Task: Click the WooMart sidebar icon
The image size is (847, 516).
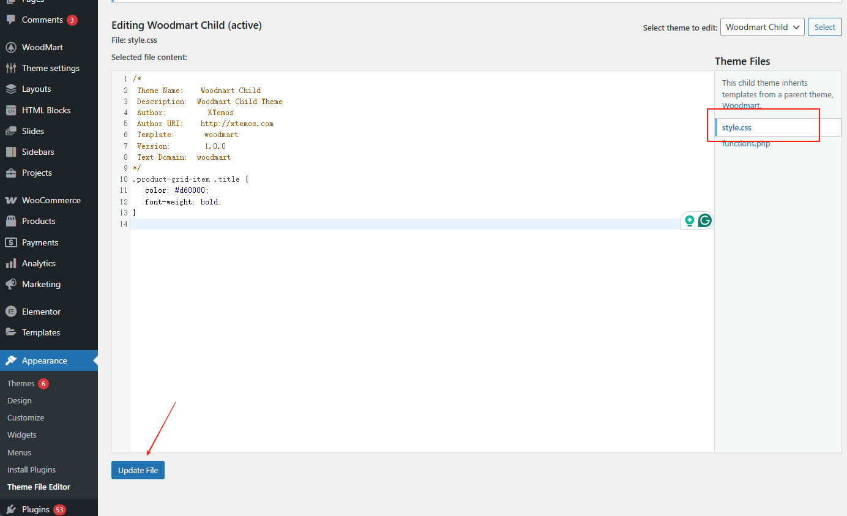Action: [11, 47]
